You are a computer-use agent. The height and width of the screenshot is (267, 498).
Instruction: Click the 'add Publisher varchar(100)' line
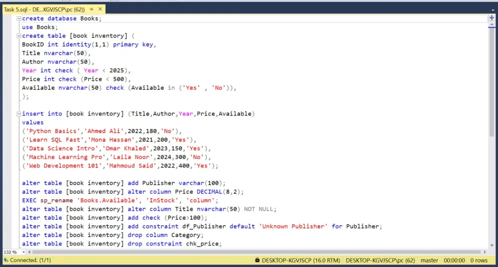[x=124, y=183]
